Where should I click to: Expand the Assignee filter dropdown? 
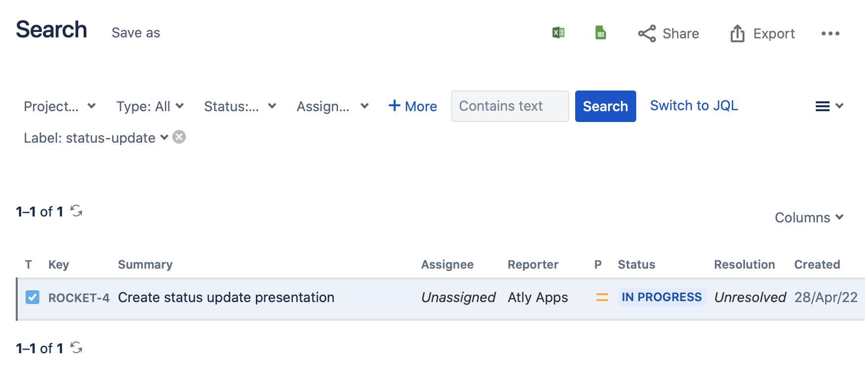[x=333, y=106]
